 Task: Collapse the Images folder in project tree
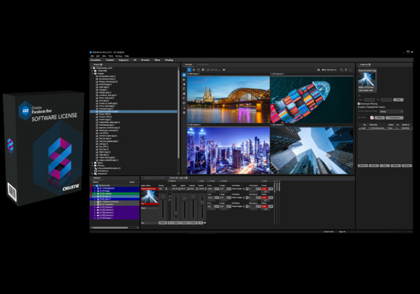[93, 74]
